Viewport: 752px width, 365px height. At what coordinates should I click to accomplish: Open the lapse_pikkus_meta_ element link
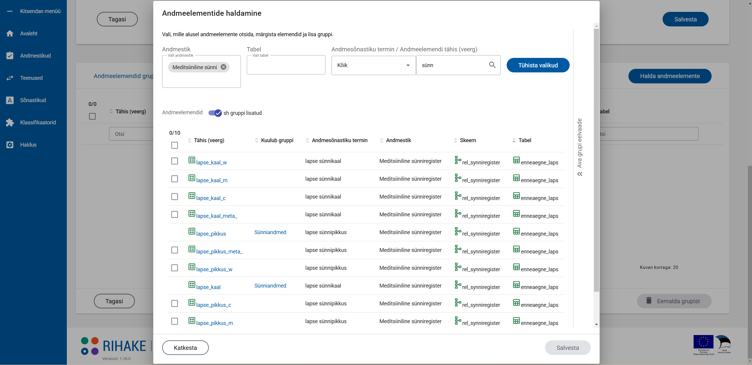(219, 252)
